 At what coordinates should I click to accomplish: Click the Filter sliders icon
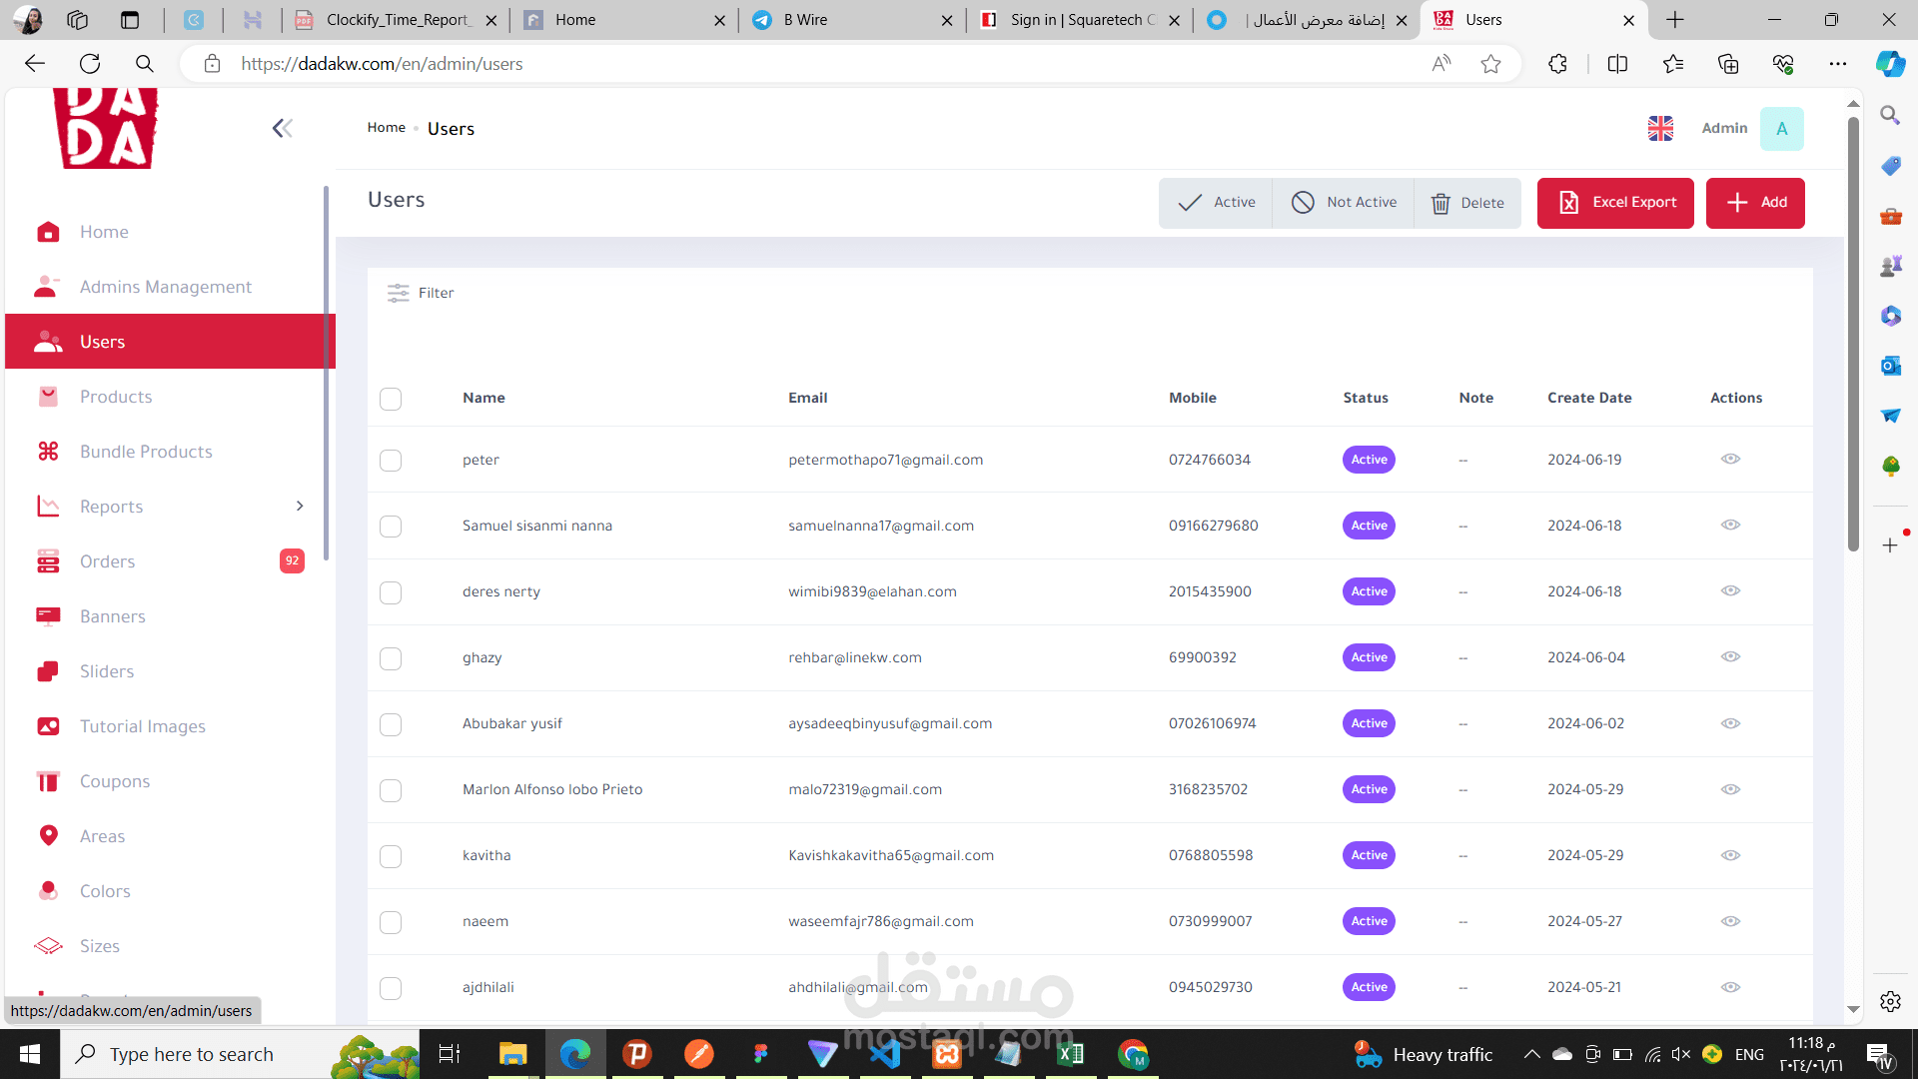[x=399, y=293]
